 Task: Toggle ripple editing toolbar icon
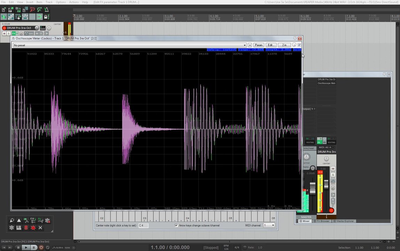click(x=18, y=17)
